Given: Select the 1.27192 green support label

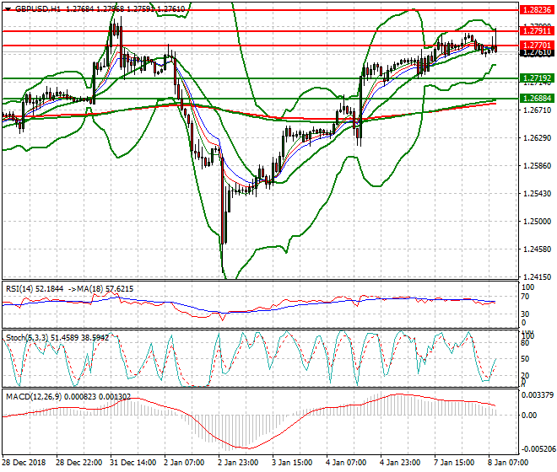Looking at the screenshot, I should pyautogui.click(x=537, y=78).
